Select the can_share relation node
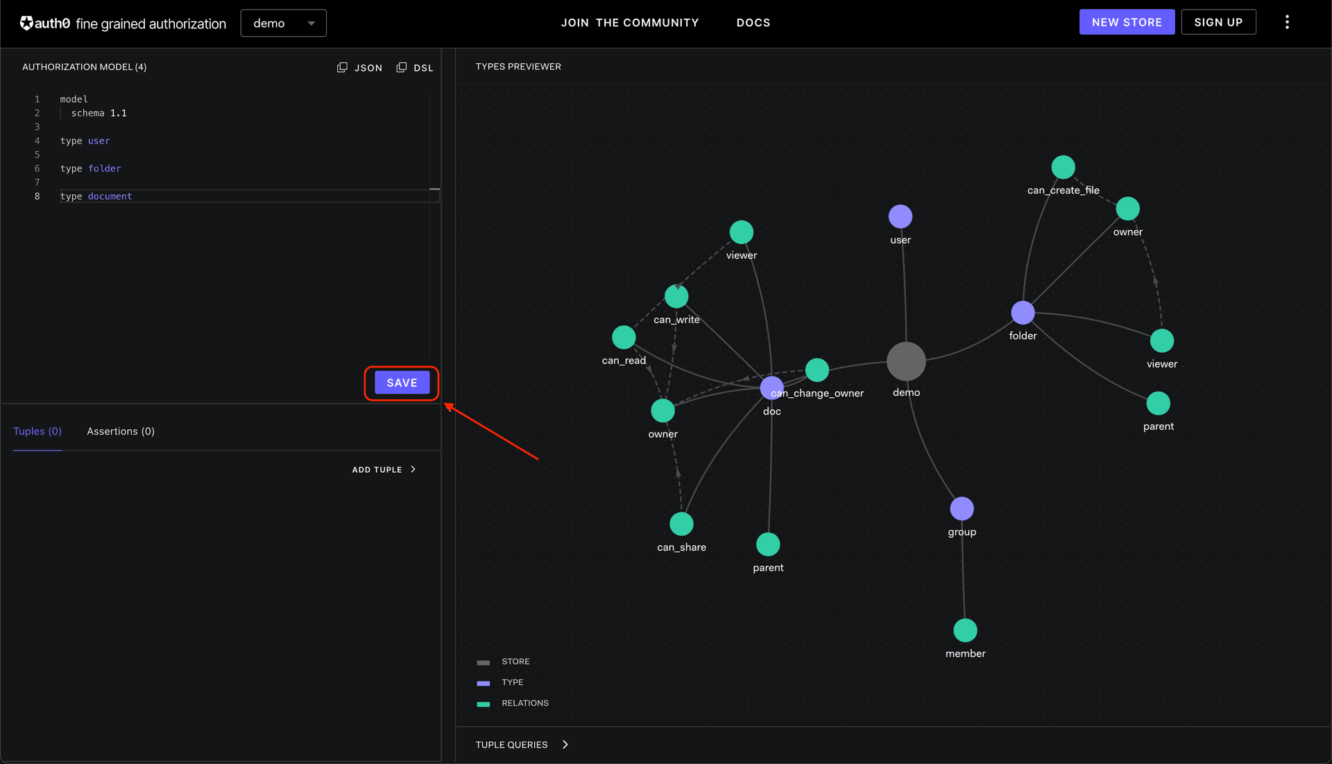The width and height of the screenshot is (1332, 764). point(681,523)
